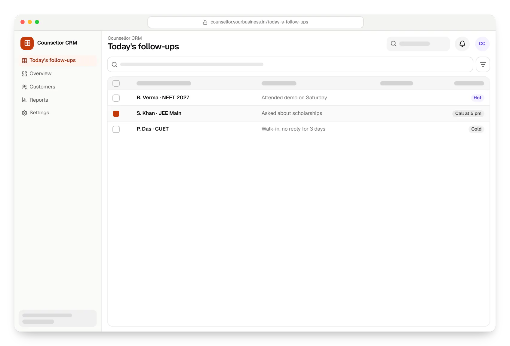Open the Reports section
The image size is (510, 346).
(58, 100)
